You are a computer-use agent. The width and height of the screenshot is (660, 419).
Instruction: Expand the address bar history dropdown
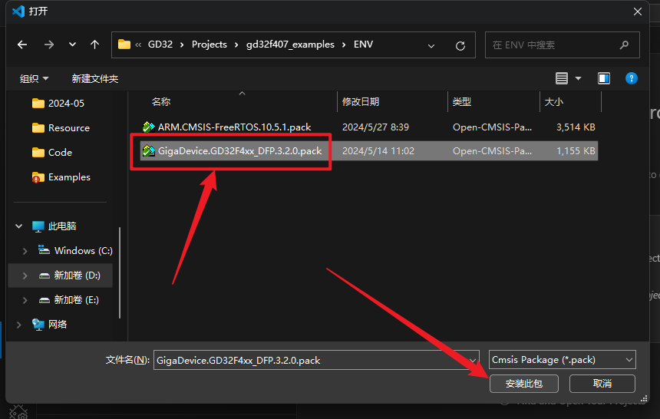click(431, 45)
